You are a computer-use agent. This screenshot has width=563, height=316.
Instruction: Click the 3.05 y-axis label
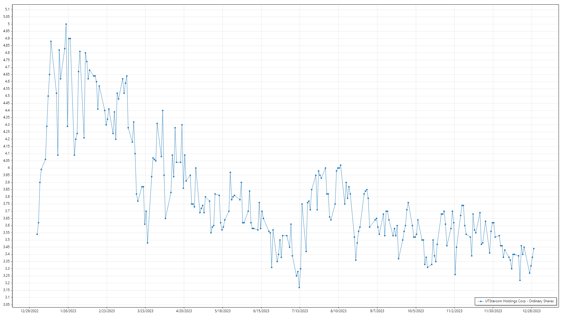point(6,305)
